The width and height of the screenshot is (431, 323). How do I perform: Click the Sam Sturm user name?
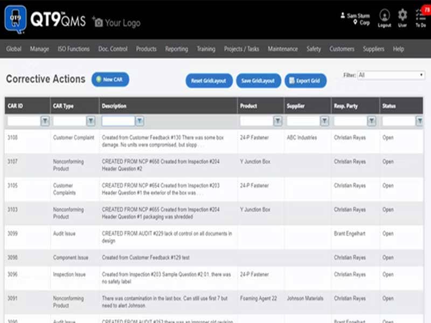(x=358, y=16)
